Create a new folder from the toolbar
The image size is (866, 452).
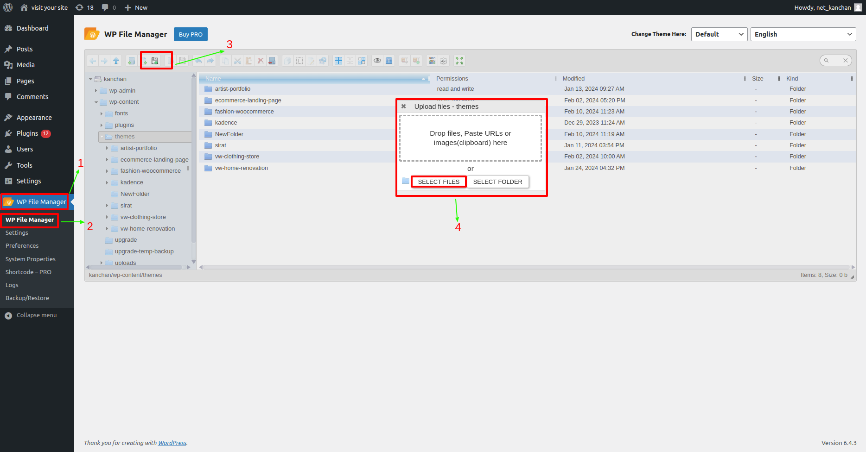point(132,61)
